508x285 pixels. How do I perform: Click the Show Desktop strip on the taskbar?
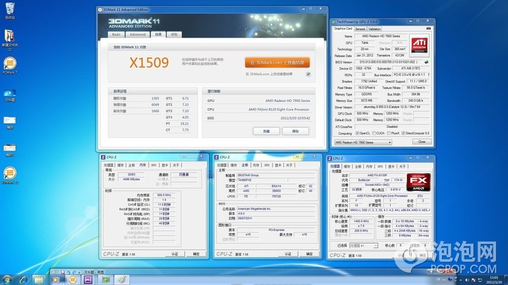tap(506, 280)
